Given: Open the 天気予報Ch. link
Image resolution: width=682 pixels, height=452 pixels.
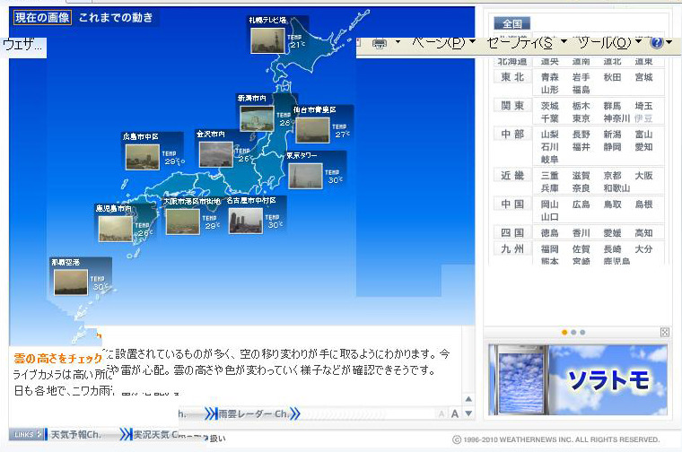Looking at the screenshot, I should [76, 434].
